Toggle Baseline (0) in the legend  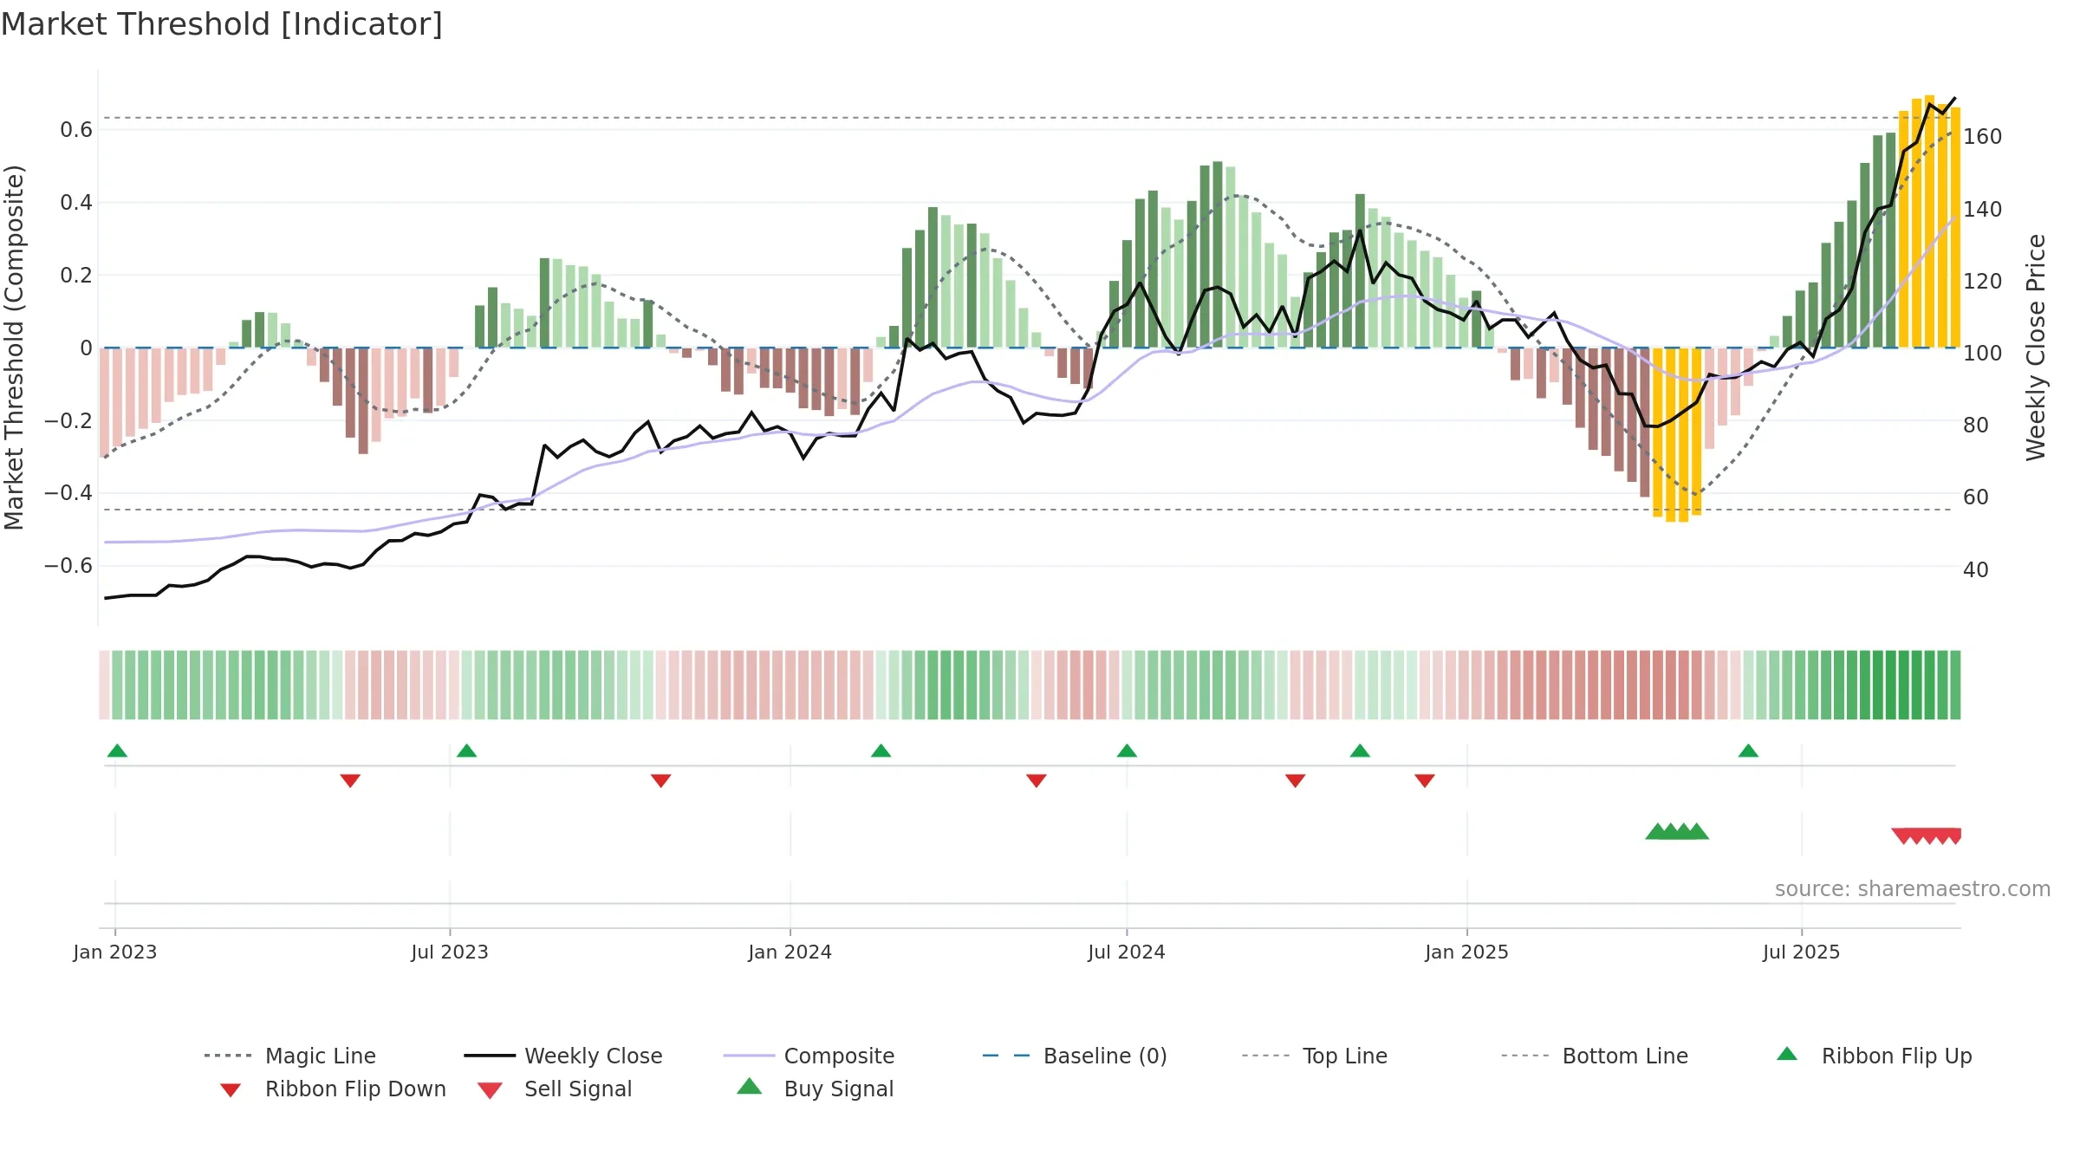pyautogui.click(x=1075, y=1056)
